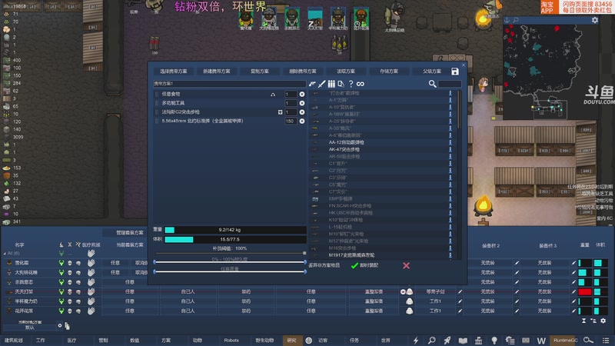Click the 读取方案 button
Screen dimensions: 615x346
(346, 72)
